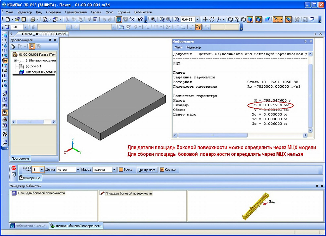
Task: Open Редактор menu in Информация window
Action: (x=193, y=47)
